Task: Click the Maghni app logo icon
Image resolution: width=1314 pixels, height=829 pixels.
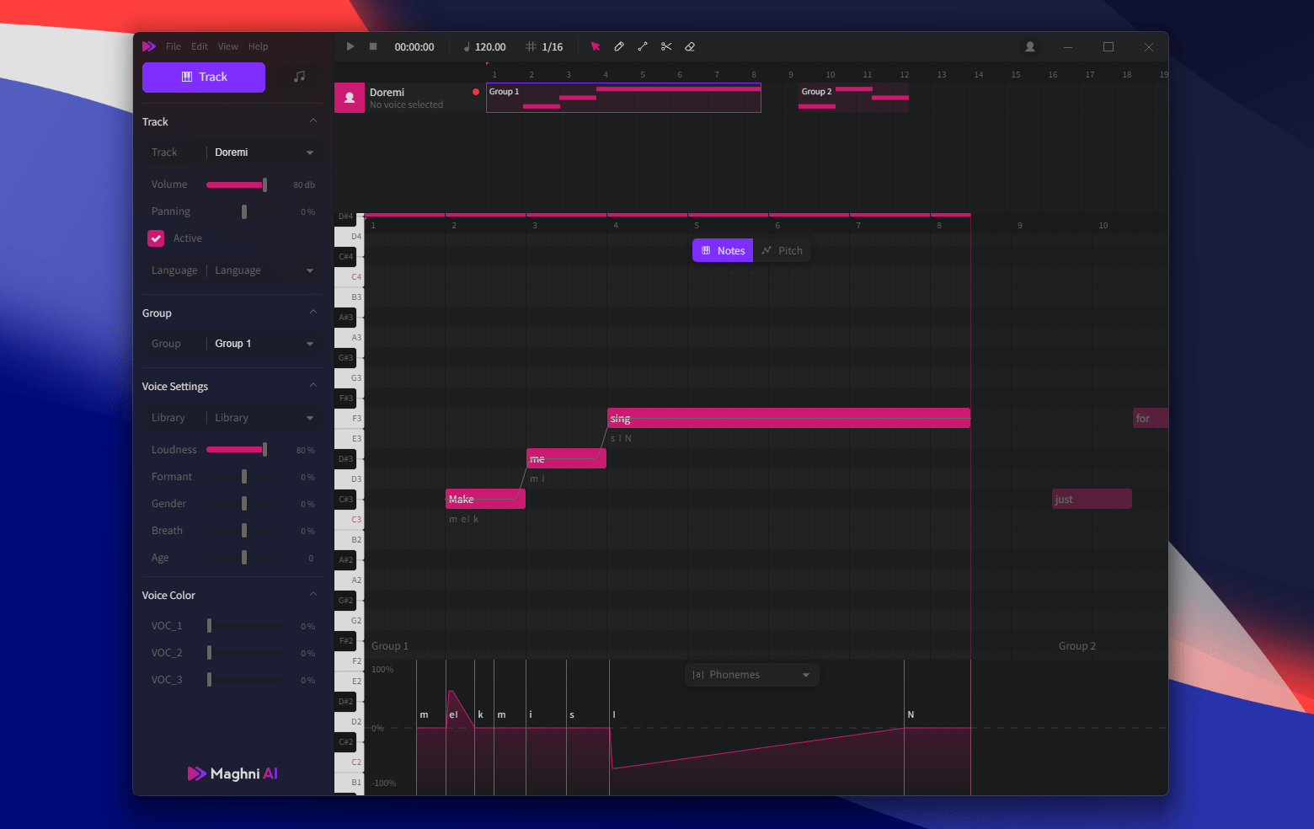Action: tap(149, 46)
